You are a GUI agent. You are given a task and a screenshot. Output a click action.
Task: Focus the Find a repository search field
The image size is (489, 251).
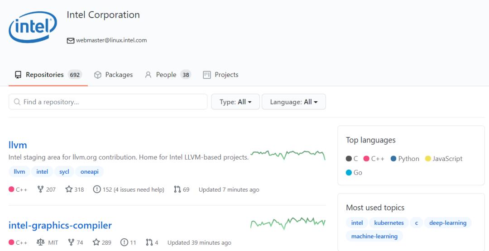pyautogui.click(x=108, y=102)
